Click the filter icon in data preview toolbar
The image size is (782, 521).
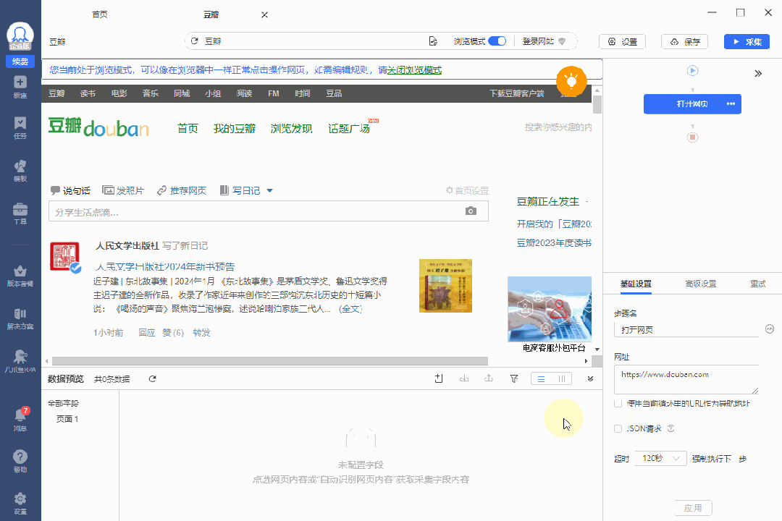[514, 378]
